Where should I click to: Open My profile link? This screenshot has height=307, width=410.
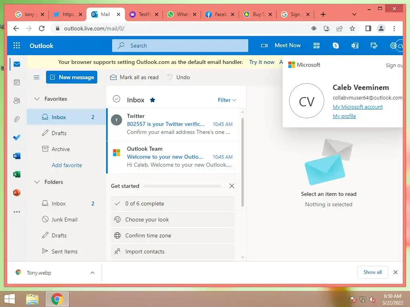344,116
